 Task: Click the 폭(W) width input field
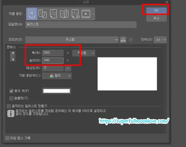point(53,53)
